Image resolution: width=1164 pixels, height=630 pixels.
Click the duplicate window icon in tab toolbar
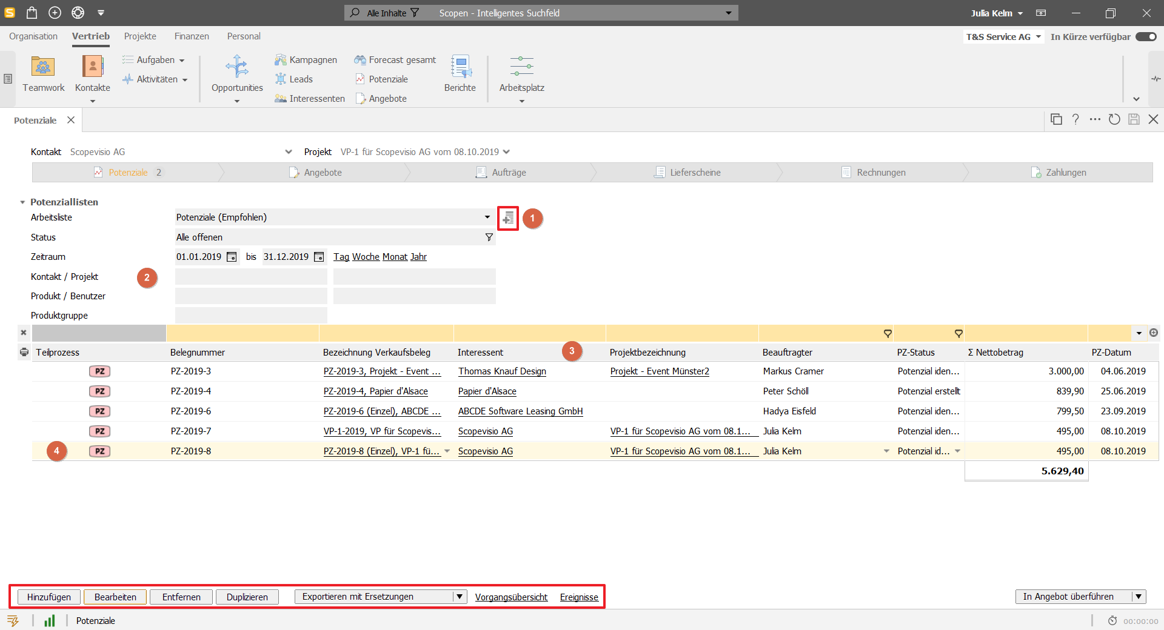coord(1056,119)
